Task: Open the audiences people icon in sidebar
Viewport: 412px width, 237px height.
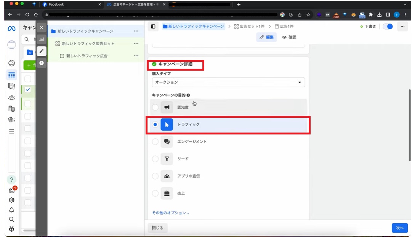Action: pos(11,97)
